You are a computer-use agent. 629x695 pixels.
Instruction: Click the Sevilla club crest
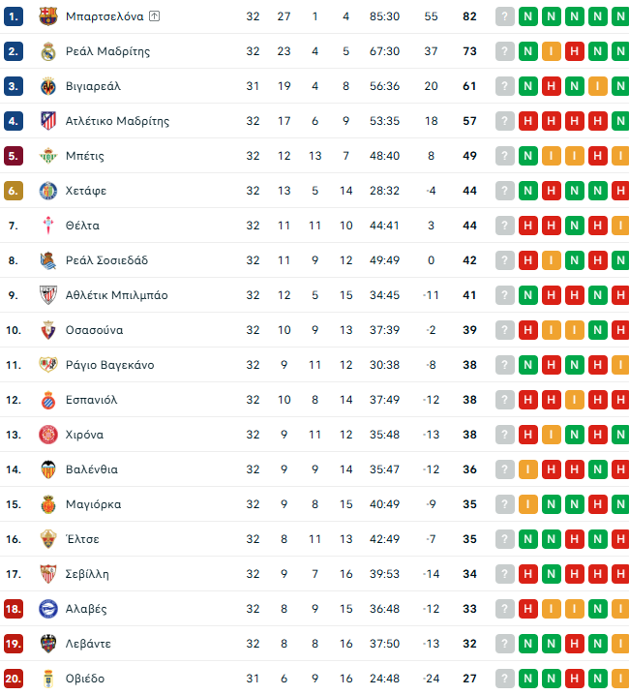[x=47, y=574]
